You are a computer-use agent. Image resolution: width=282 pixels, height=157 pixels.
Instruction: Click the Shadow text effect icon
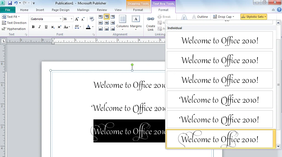(184, 17)
